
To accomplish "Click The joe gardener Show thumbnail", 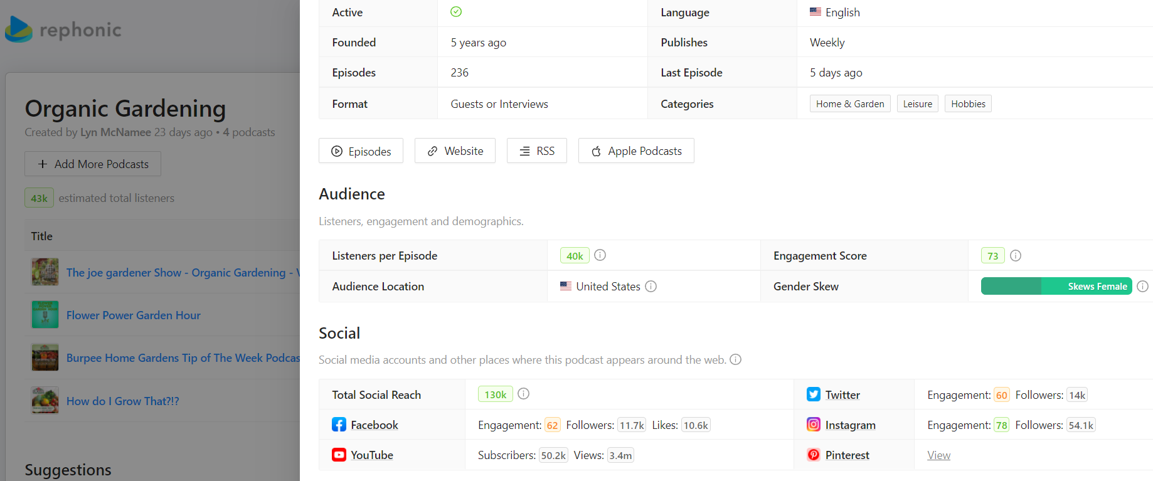I will pyautogui.click(x=45, y=272).
